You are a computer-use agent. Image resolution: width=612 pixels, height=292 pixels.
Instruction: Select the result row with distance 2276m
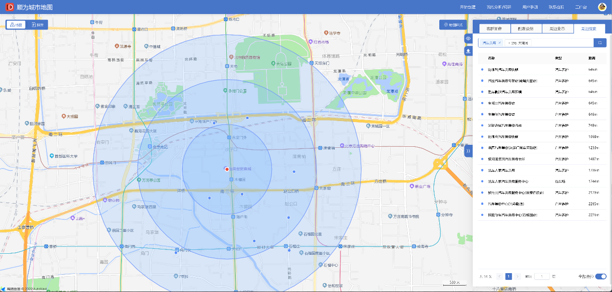point(542,215)
